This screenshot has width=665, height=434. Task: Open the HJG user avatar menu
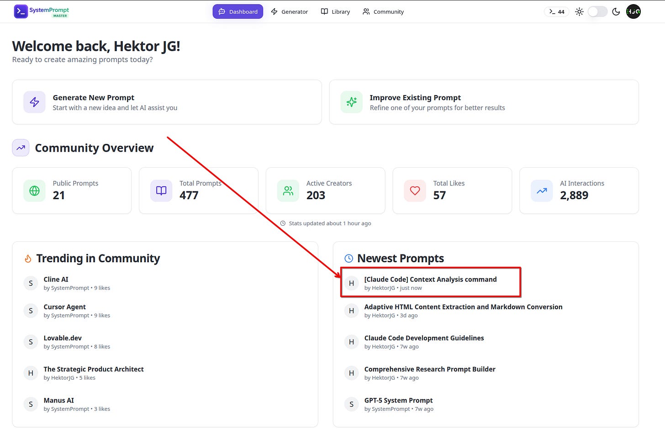(x=633, y=12)
